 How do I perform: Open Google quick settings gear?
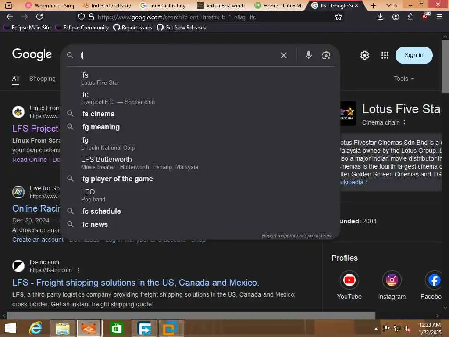pos(364,55)
